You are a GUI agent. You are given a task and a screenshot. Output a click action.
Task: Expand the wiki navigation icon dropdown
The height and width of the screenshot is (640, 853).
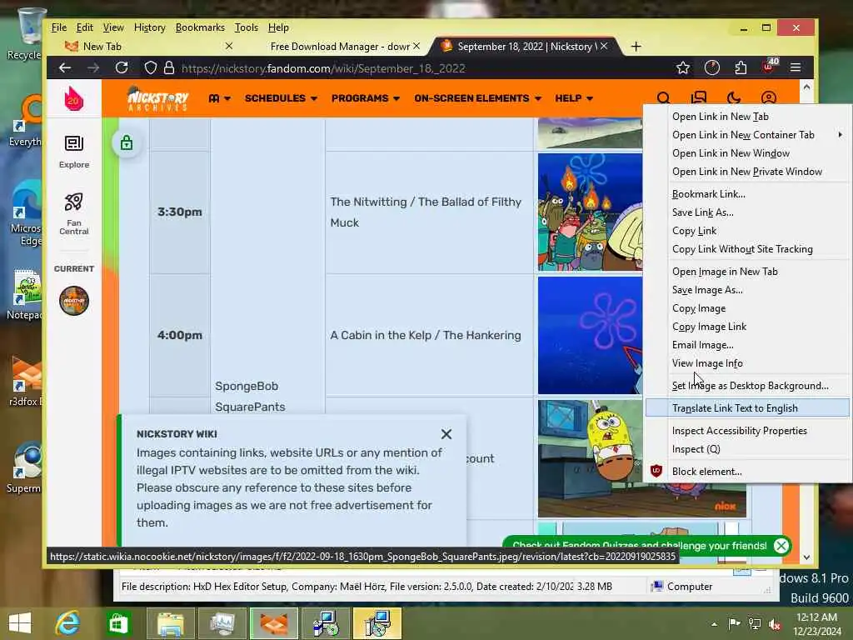pyautogui.click(x=219, y=98)
